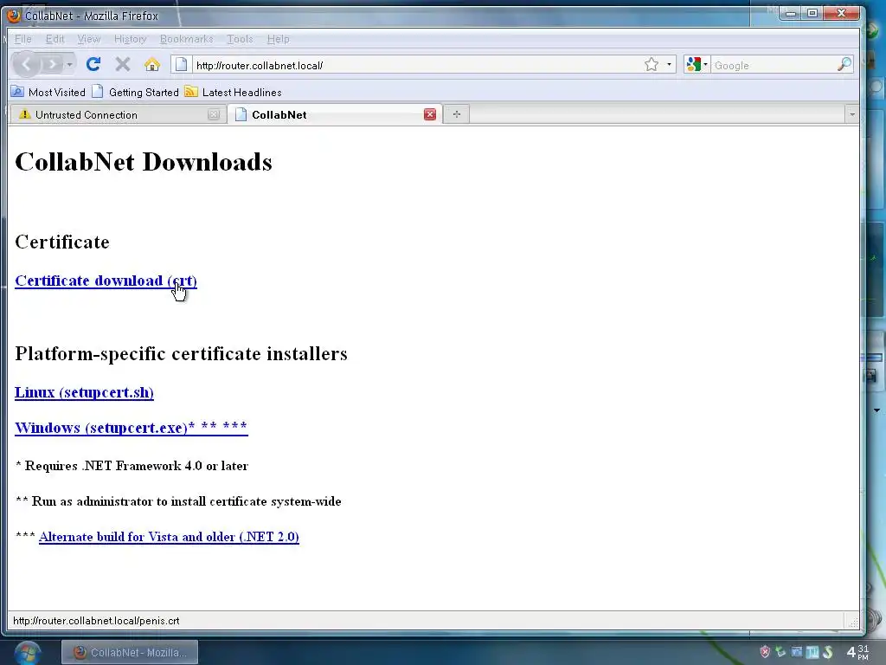
Task: Bookmark this page with the star icon
Action: pyautogui.click(x=652, y=65)
